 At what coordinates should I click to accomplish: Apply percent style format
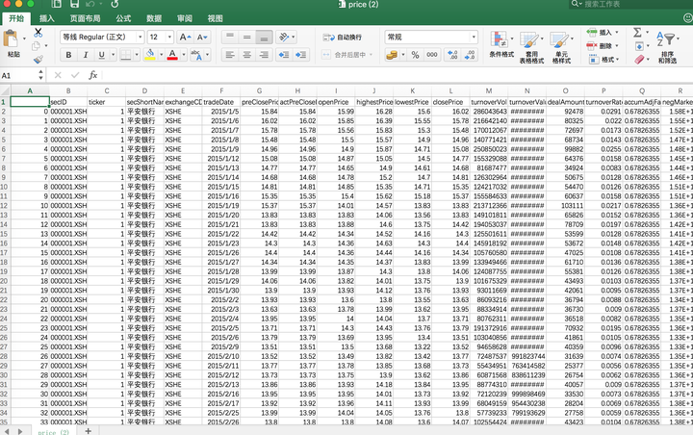pyautogui.click(x=415, y=55)
